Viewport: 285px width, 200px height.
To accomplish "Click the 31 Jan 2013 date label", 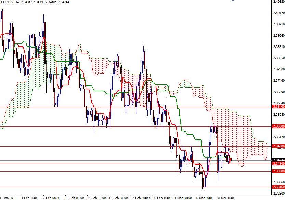I will tap(8, 198).
